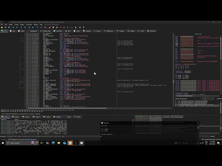Click the Restart debuggee icon
This screenshot has width=222, height=166.
[6, 27]
